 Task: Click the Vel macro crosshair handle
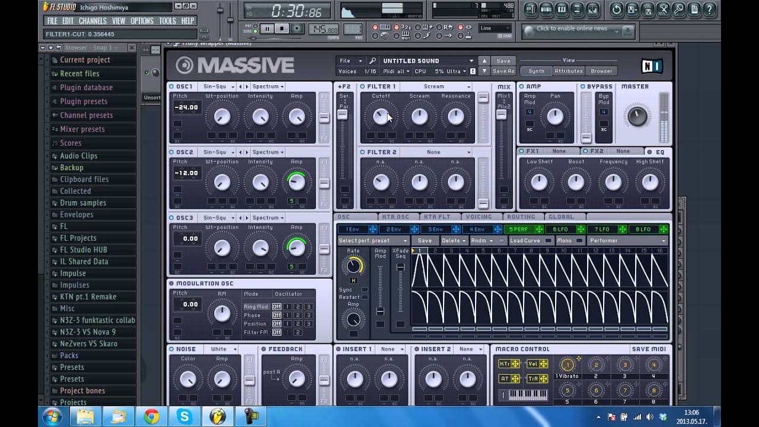[543, 364]
